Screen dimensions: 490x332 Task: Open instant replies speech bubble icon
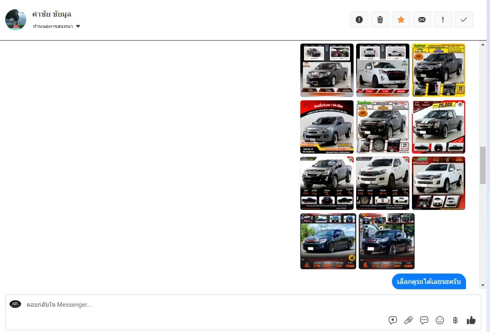(x=424, y=320)
